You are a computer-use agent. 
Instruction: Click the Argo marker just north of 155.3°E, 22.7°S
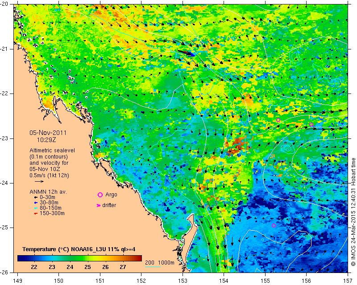click(x=278, y=120)
